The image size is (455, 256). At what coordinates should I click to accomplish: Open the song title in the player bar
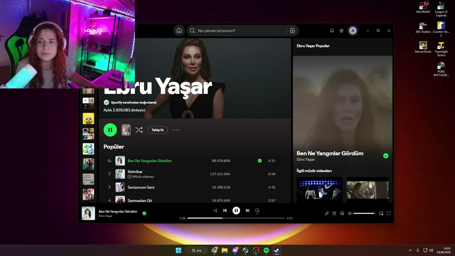(x=118, y=212)
